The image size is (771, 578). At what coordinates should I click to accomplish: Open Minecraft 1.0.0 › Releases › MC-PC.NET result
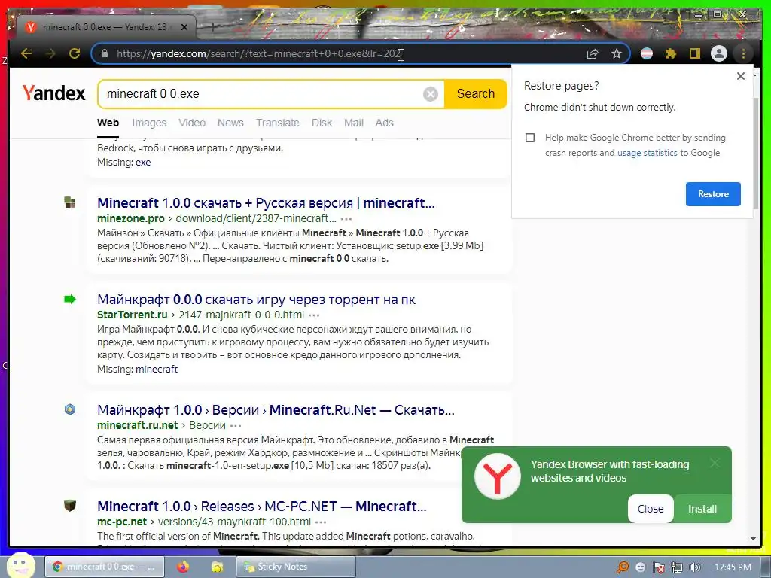tap(261, 507)
